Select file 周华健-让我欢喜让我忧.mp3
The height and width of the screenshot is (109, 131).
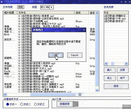point(41,19)
